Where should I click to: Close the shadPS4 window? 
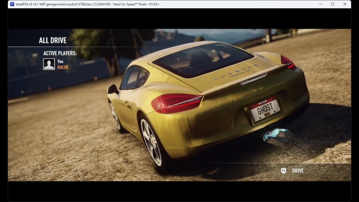[345, 4]
